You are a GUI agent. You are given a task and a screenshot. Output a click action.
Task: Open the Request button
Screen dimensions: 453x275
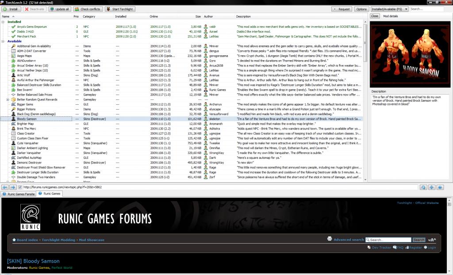[342, 9]
